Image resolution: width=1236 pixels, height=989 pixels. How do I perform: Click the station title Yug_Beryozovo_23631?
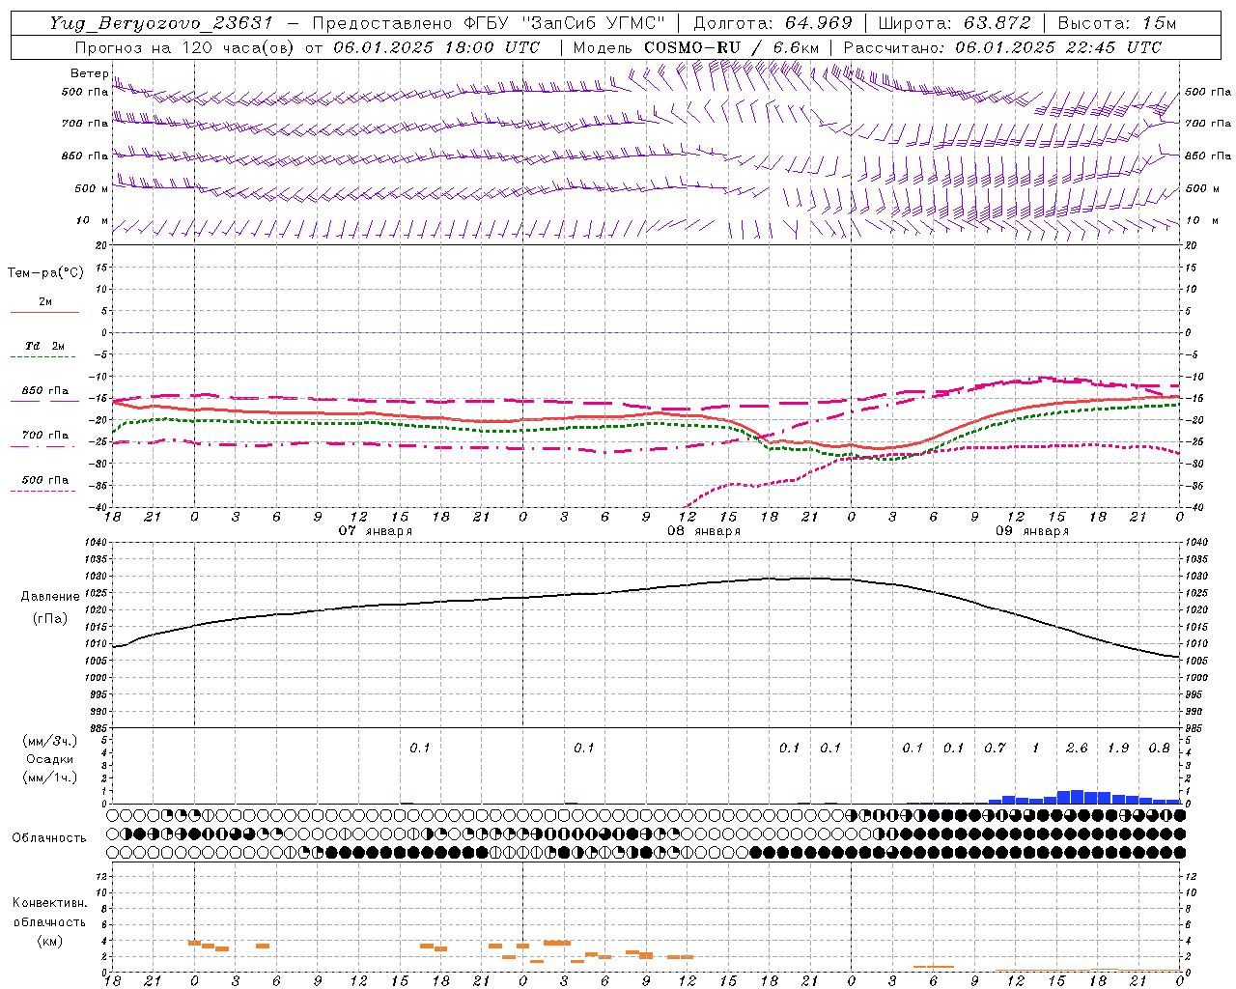click(x=163, y=23)
